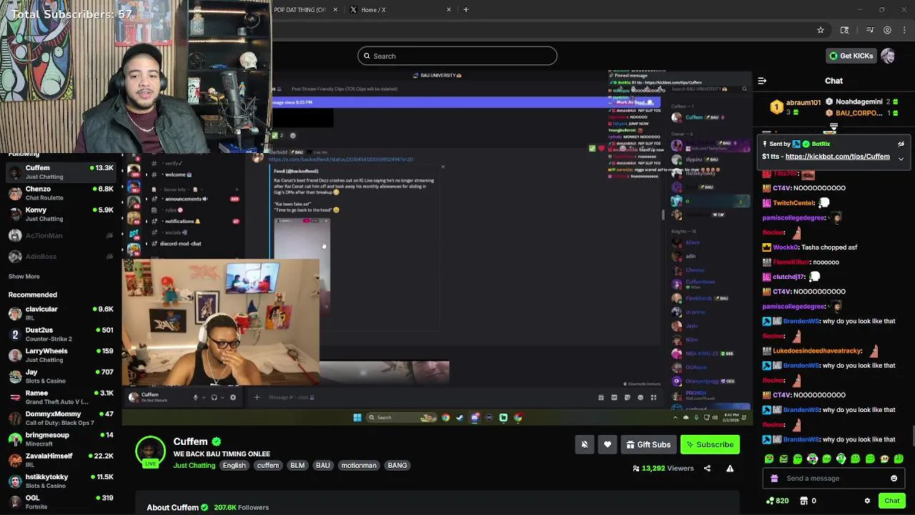Open offline Ac7ionMan channel
Viewport: 915px width, 515px height.
pos(61,235)
